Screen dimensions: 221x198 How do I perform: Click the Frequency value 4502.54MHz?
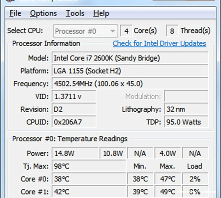130,84
